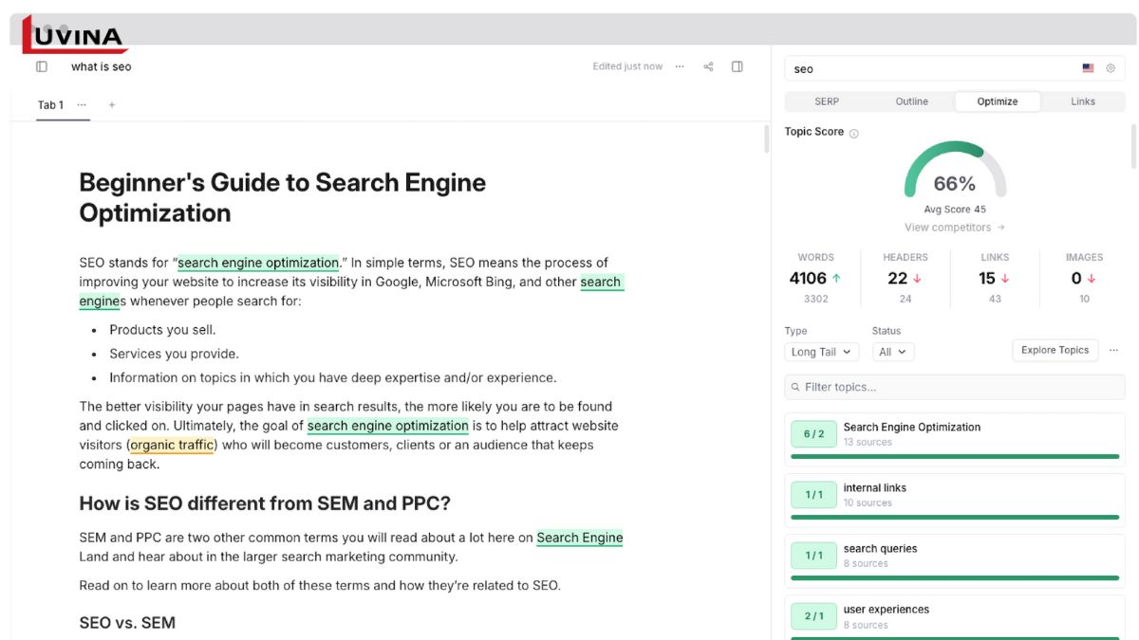Toggle the right side panel icon
Image resolution: width=1139 pixels, height=640 pixels.
pyautogui.click(x=738, y=66)
